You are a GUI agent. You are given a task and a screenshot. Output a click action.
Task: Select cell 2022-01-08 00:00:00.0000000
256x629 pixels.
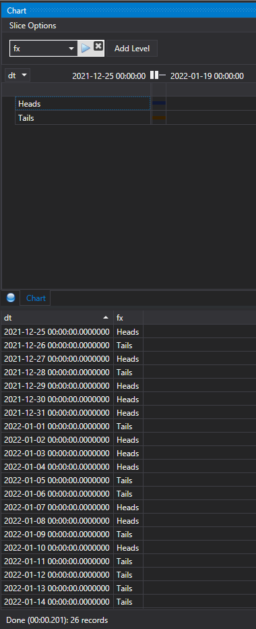coord(57,521)
